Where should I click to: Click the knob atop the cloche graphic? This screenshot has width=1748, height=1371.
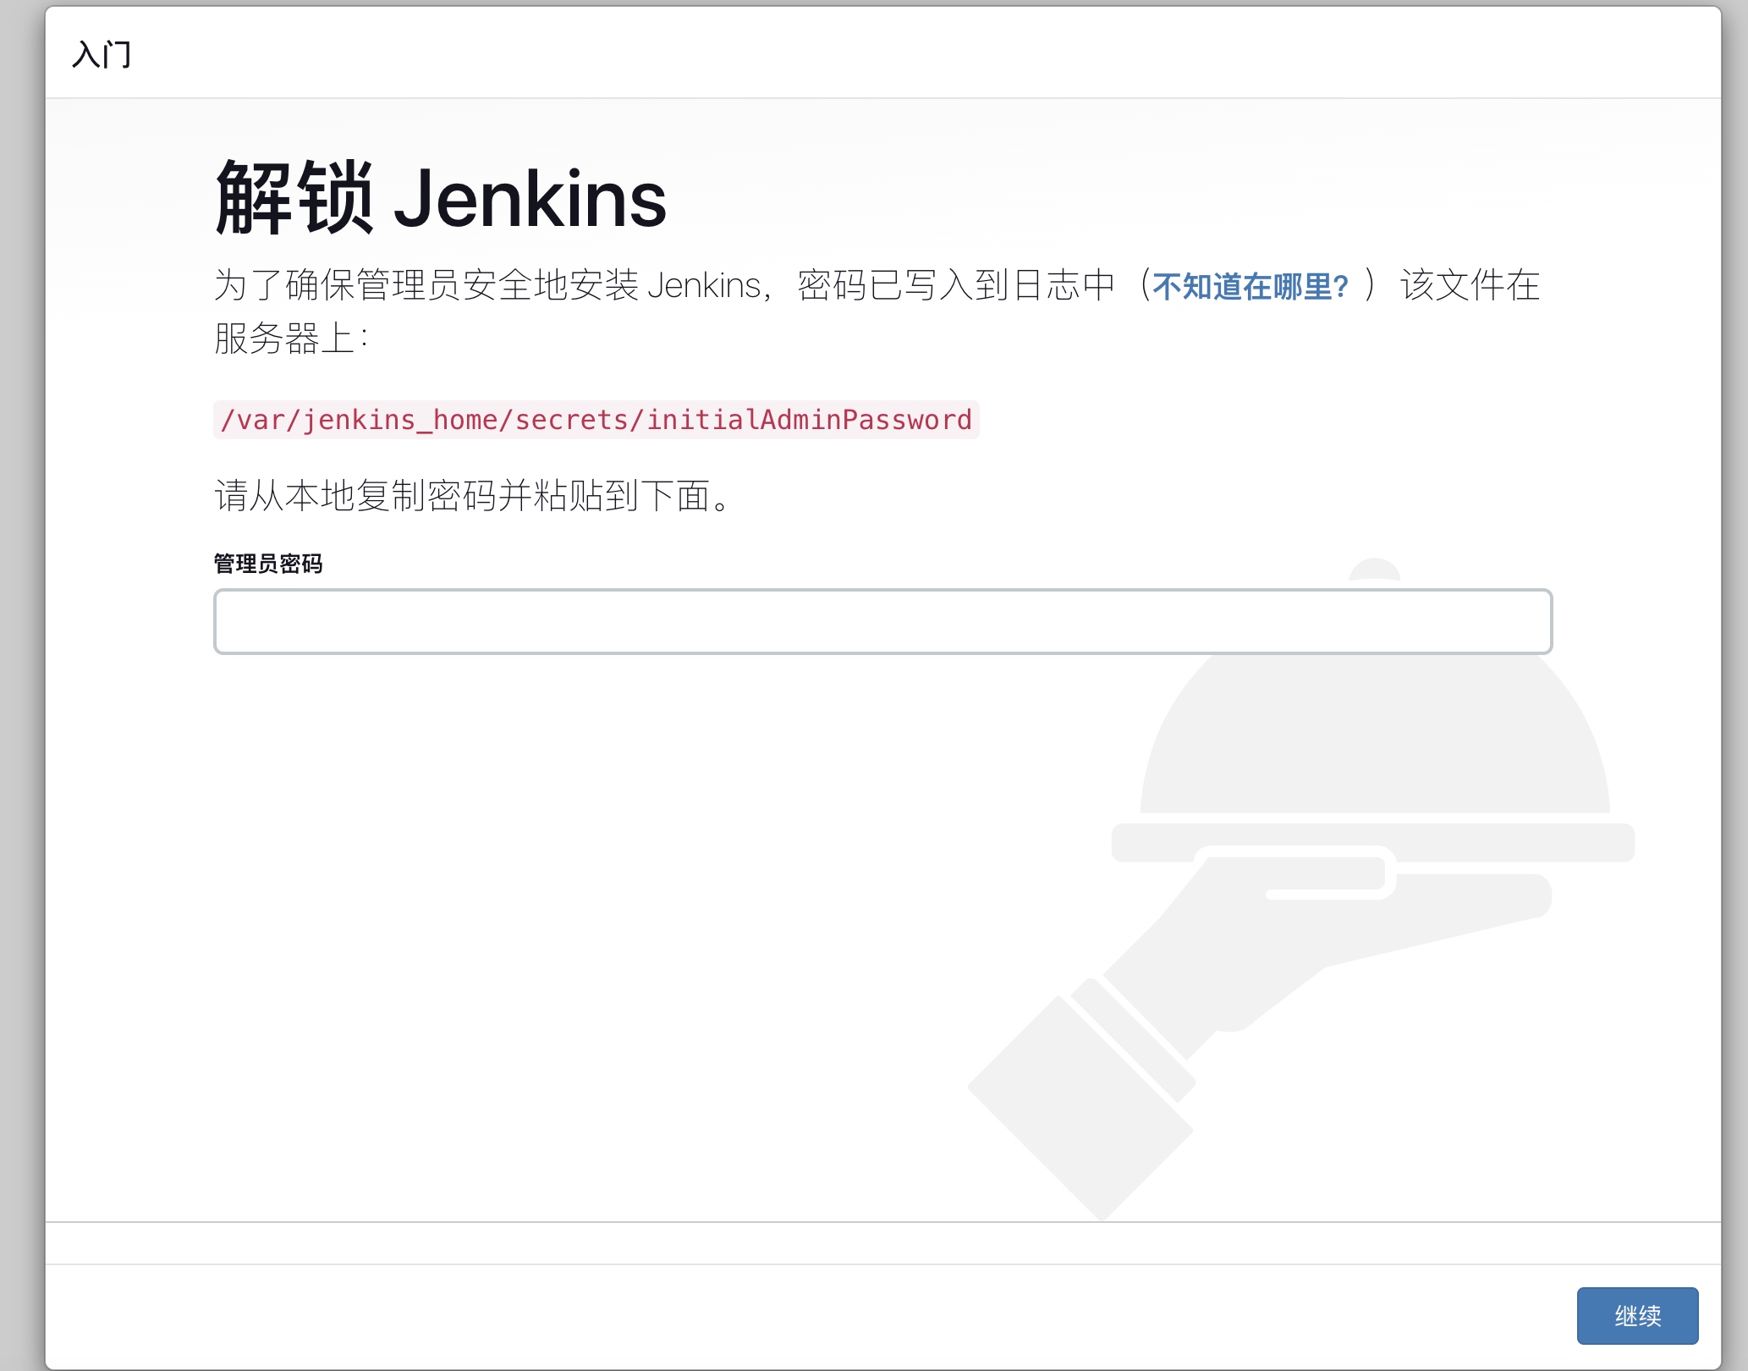[1375, 569]
